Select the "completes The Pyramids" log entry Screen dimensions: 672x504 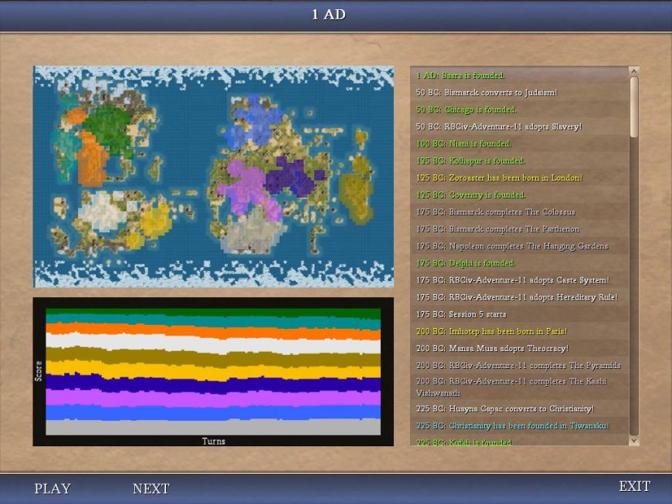point(518,365)
